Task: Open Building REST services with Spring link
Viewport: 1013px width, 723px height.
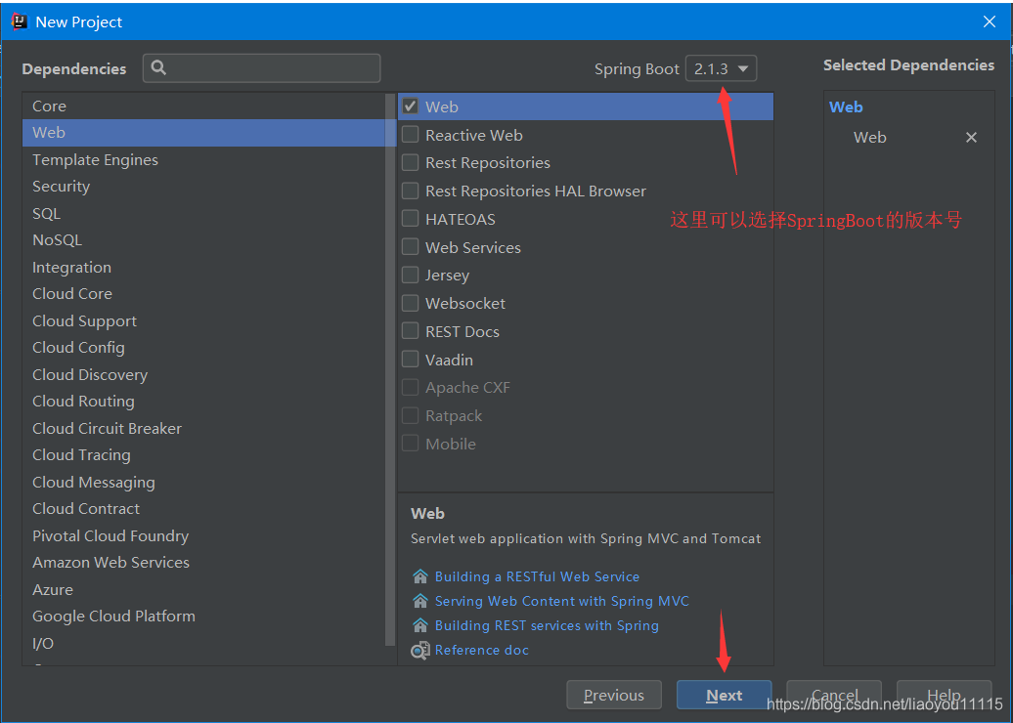Action: pos(547,625)
